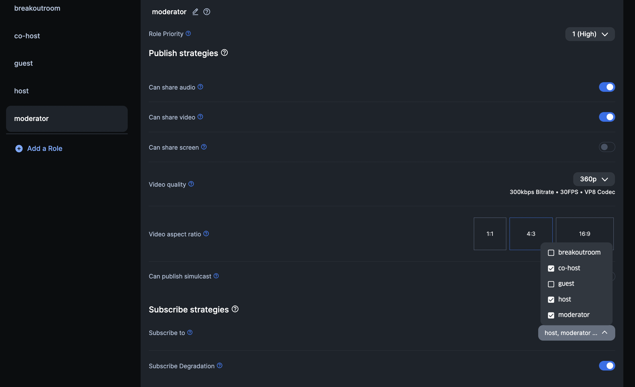Open the Role Priority dropdown
Screen dimensions: 635x387
point(590,34)
